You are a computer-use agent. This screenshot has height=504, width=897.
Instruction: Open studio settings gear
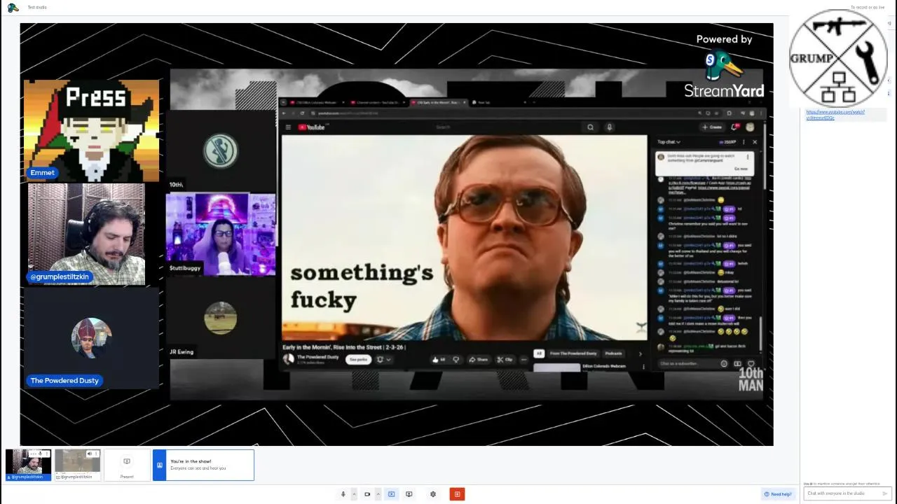tap(433, 494)
